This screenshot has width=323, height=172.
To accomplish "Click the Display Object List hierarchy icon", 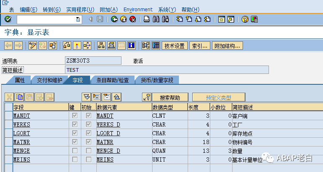I will pos(101,46).
